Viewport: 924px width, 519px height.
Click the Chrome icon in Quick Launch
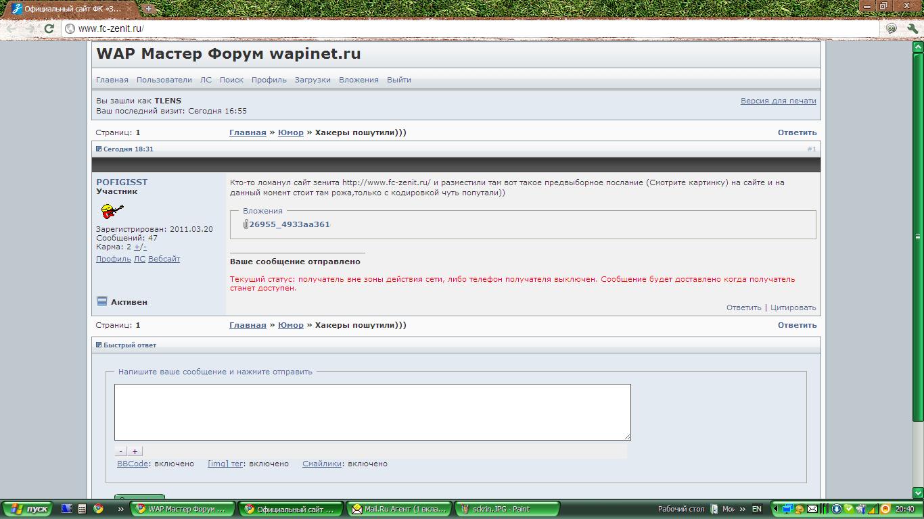pos(98,509)
